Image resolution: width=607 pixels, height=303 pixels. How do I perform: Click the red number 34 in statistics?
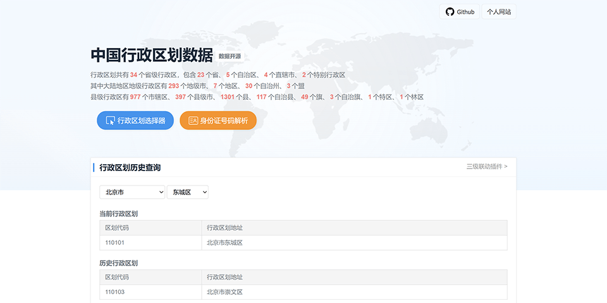pyautogui.click(x=133, y=75)
